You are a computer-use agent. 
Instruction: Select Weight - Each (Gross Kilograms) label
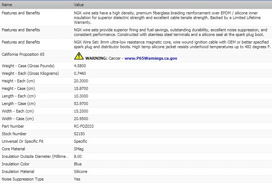coord(30,73)
